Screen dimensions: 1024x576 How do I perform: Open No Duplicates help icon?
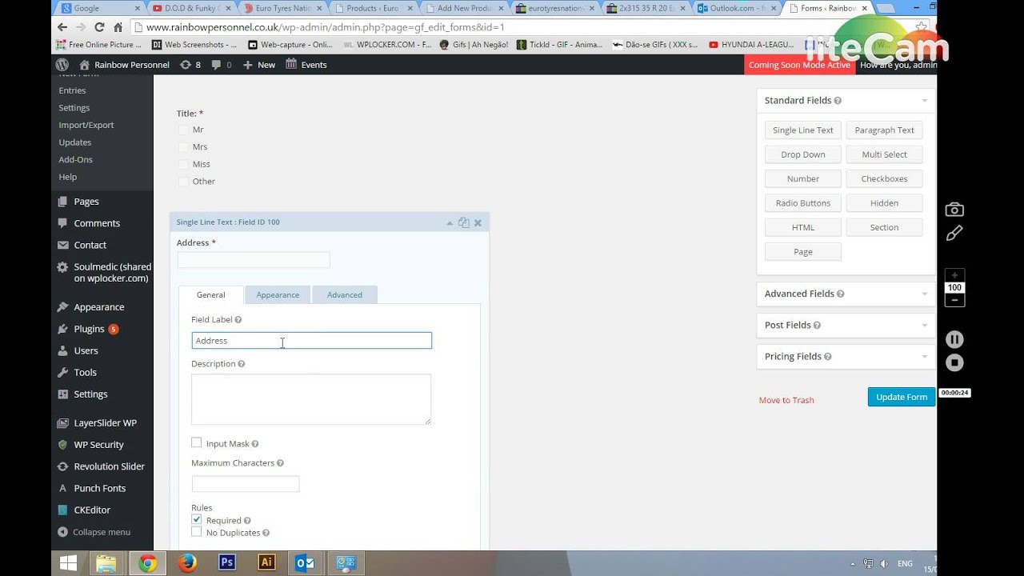[266, 533]
